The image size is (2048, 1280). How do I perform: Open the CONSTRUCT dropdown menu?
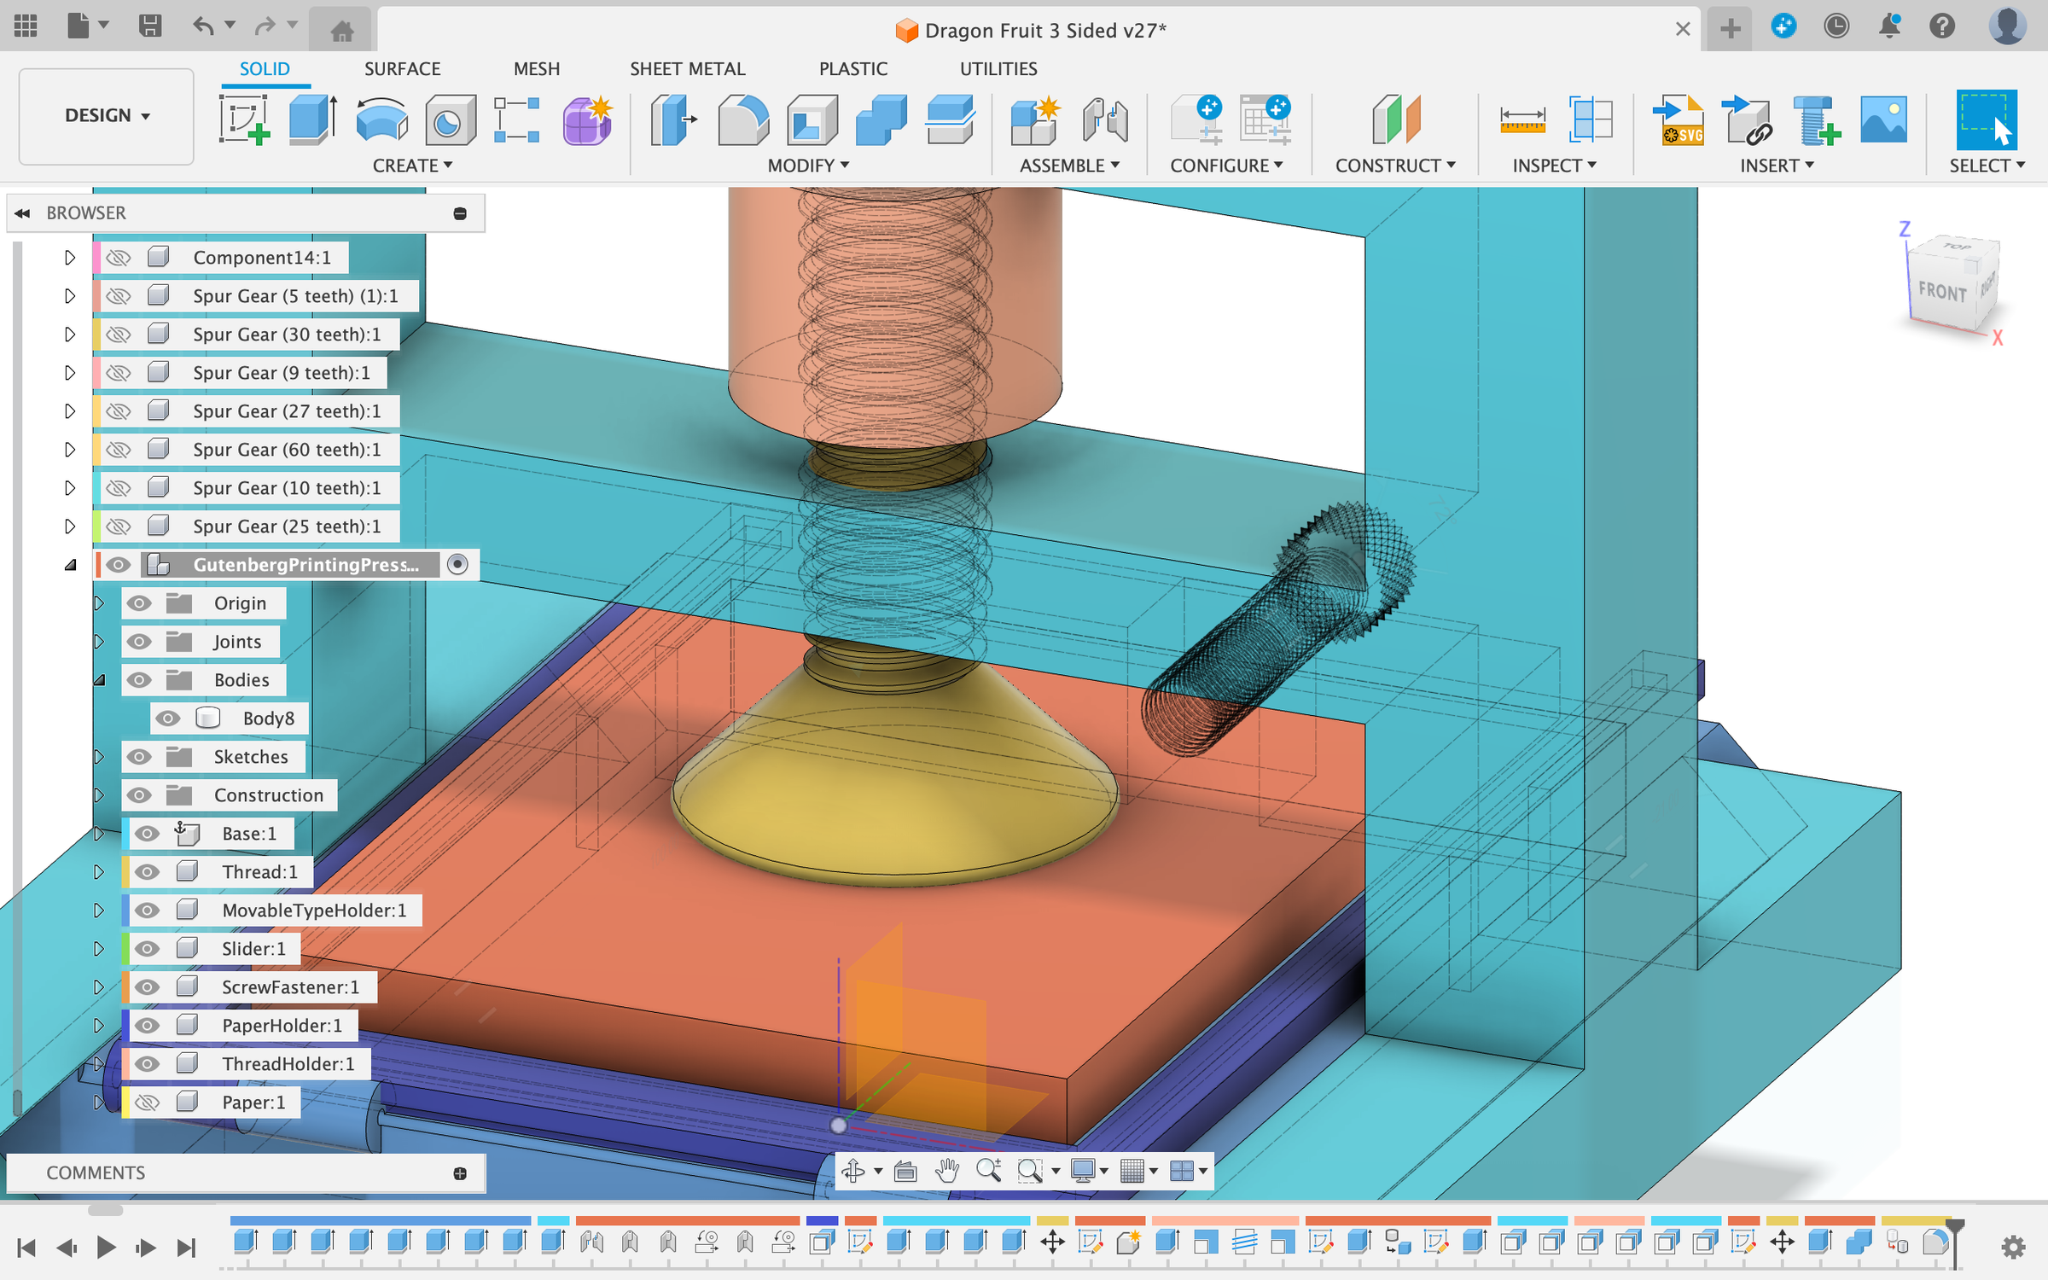1394,166
